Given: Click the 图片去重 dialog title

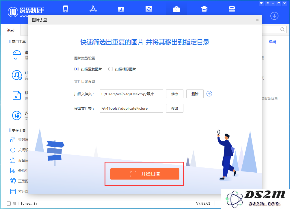Looking at the screenshot, I should point(40,20).
